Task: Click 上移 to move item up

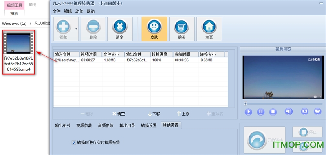Action: 183,114
